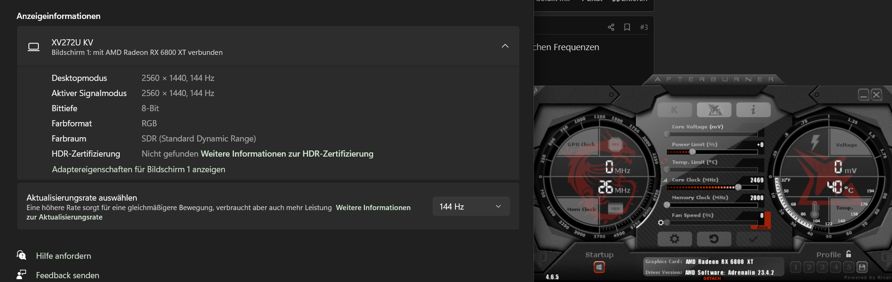The width and height of the screenshot is (892, 282).
Task: Click the Hilfe anfordern headset icon
Action: click(21, 256)
